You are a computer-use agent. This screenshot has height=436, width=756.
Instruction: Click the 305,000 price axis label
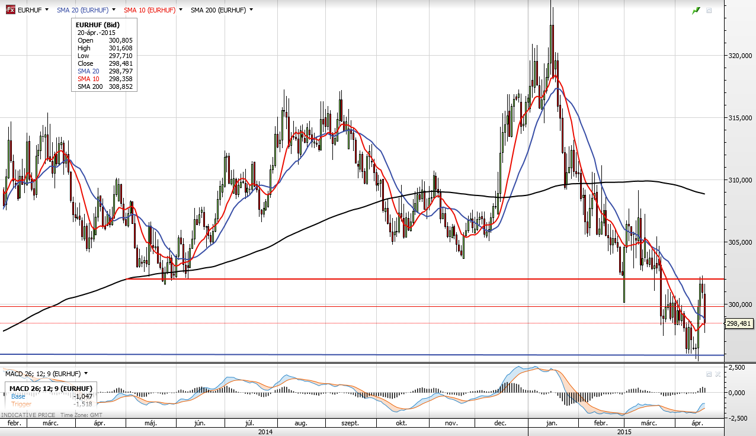[740, 242]
